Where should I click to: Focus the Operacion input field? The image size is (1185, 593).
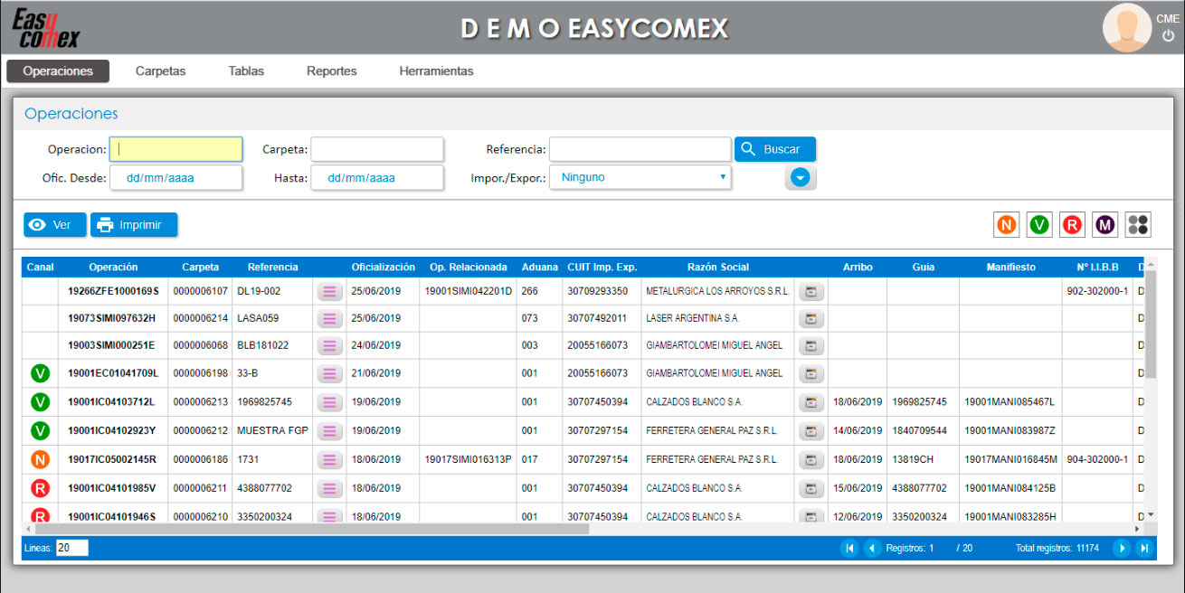tap(175, 149)
